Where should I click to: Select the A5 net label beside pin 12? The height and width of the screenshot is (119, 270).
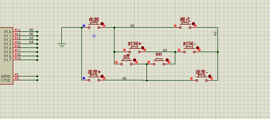click(x=31, y=30)
